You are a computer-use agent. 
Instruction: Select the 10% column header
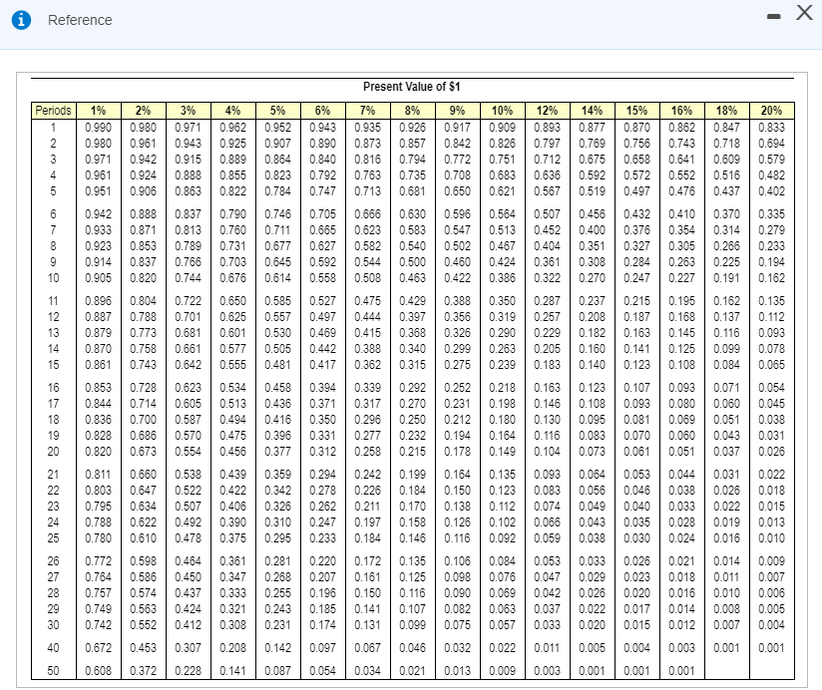point(502,111)
